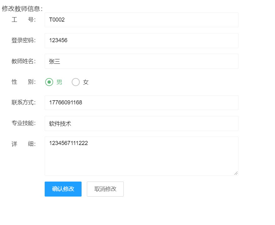Select the 女 radio button circle

[76, 82]
